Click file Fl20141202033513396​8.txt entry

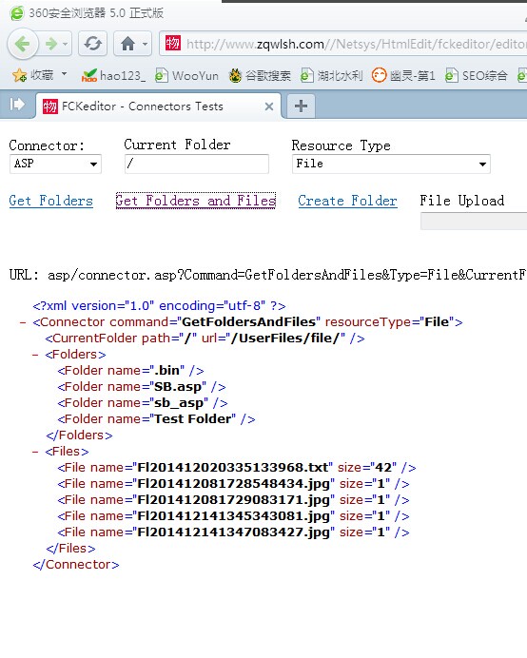tap(237, 468)
